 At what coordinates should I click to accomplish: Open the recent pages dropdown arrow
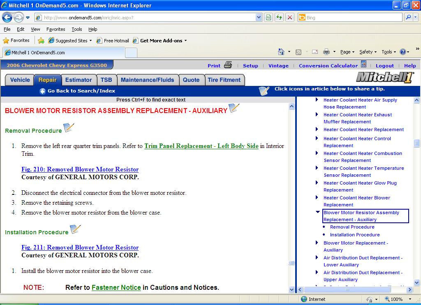[x=28, y=18]
